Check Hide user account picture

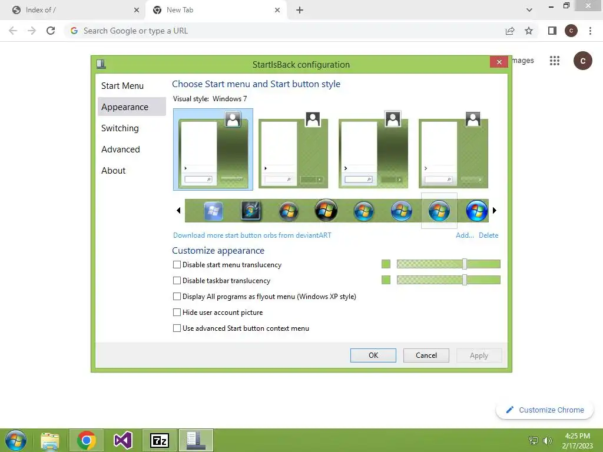point(177,312)
